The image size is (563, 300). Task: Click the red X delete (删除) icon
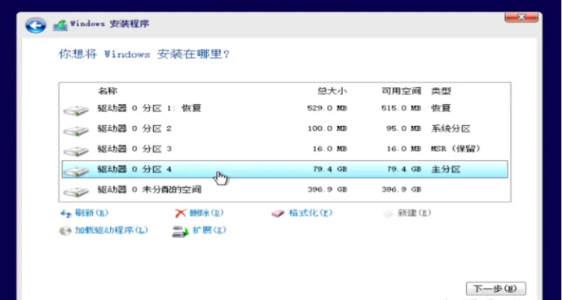(180, 214)
